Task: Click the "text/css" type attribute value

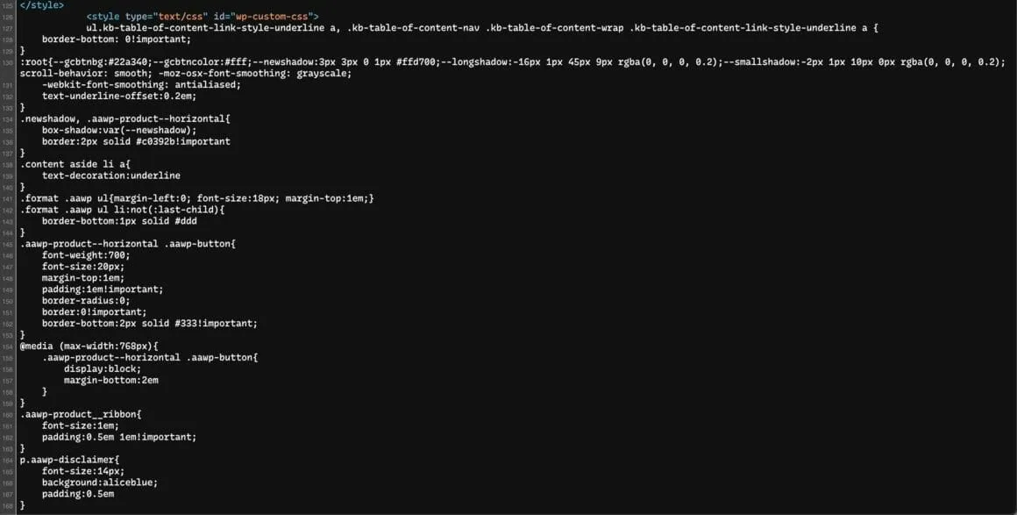Action: [182, 17]
